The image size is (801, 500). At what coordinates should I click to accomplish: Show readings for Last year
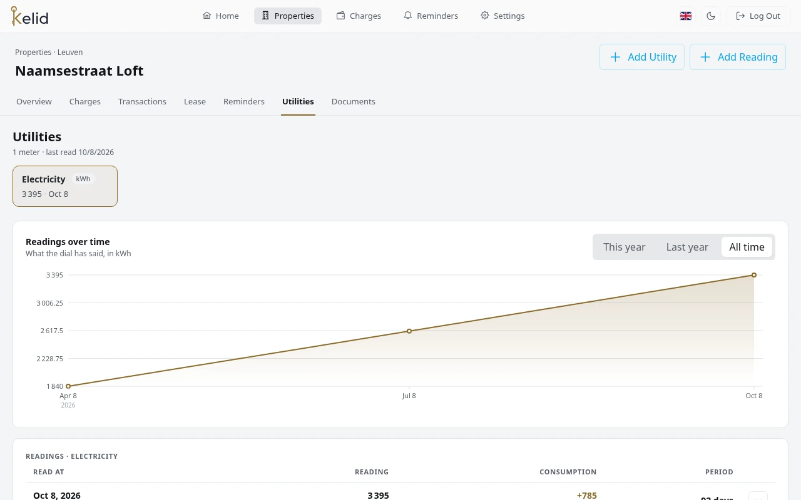[687, 247]
